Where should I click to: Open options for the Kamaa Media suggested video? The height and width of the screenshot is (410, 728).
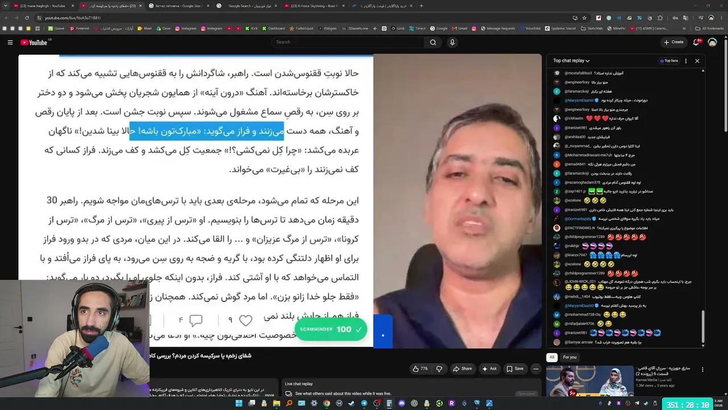click(702, 370)
